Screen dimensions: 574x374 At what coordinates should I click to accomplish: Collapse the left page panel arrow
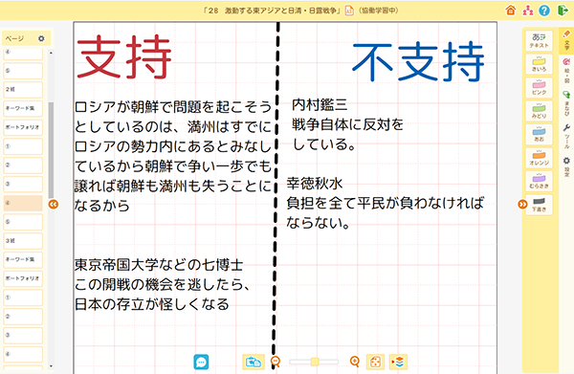click(54, 204)
